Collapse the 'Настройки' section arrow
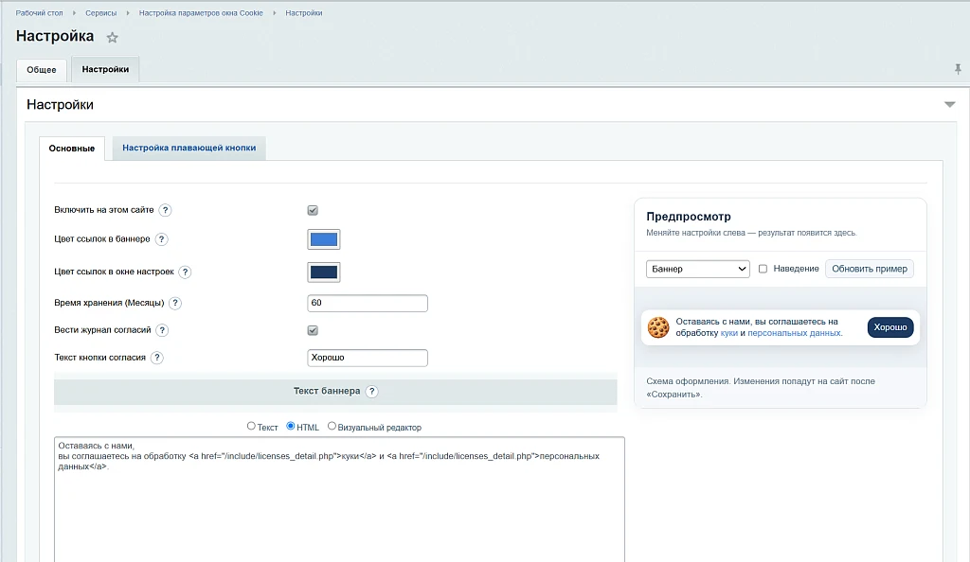Image resolution: width=970 pixels, height=562 pixels. tap(949, 104)
